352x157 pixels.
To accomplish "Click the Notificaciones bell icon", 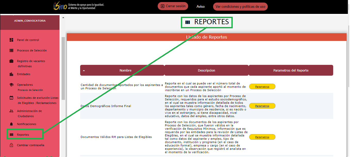I will coord(11,124).
